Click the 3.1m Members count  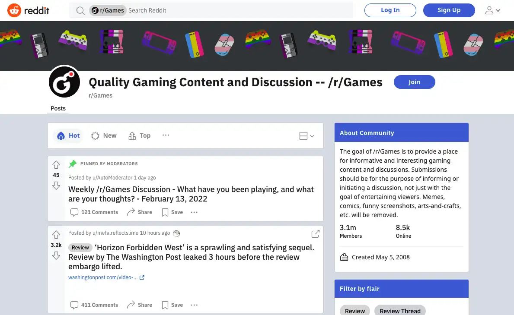[x=351, y=231]
